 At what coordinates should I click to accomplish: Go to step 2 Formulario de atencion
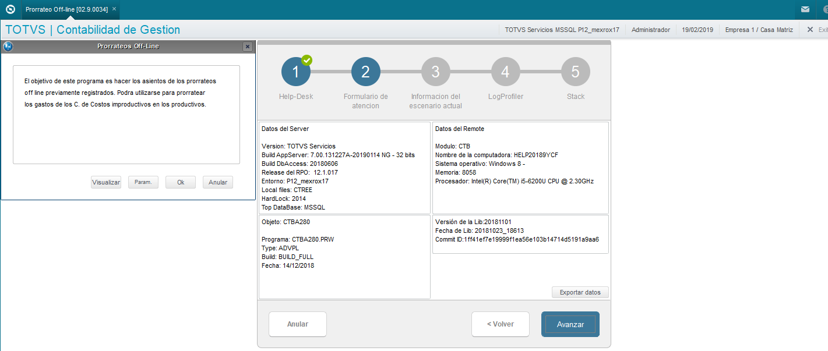(x=366, y=72)
